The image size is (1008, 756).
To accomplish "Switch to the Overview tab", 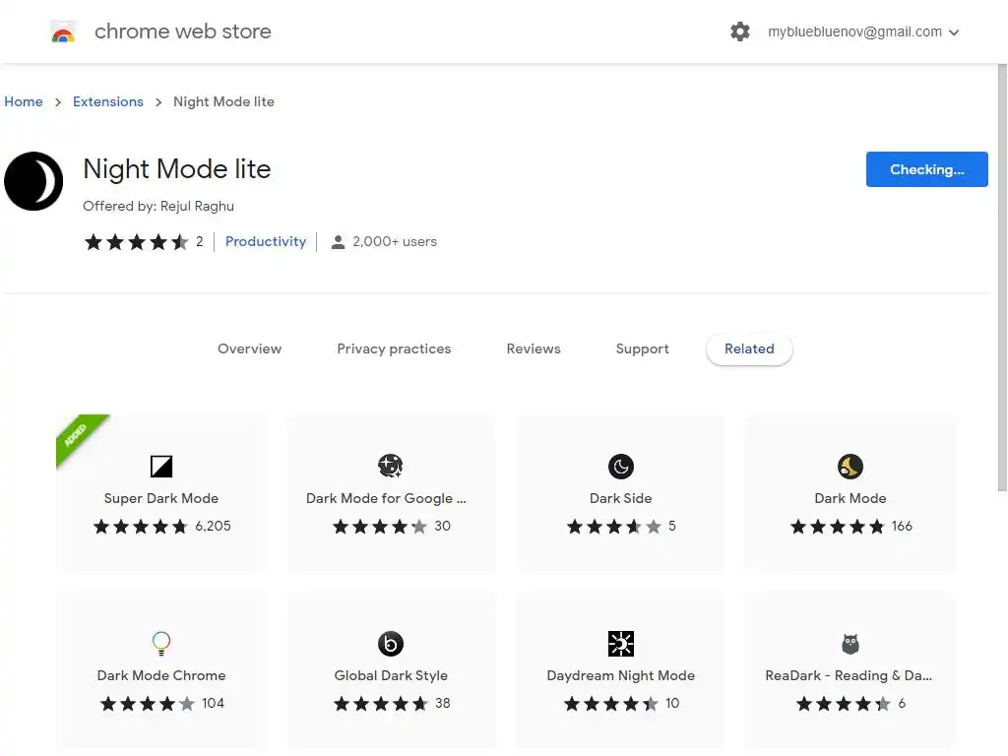I will [249, 349].
